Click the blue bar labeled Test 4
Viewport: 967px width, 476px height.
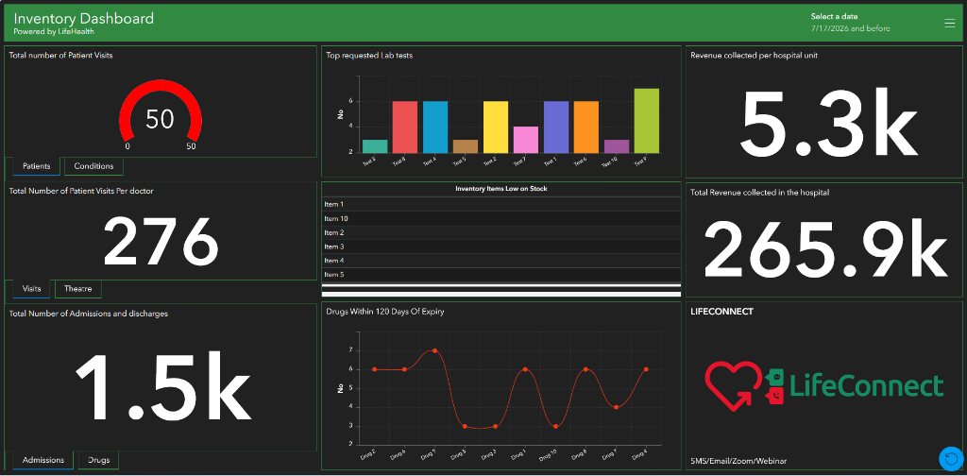pyautogui.click(x=435, y=127)
